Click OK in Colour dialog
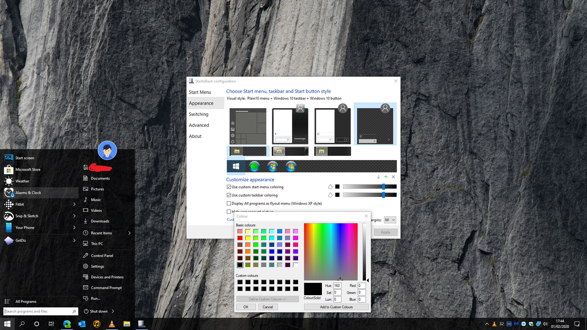The width and height of the screenshot is (587, 330). point(246,307)
